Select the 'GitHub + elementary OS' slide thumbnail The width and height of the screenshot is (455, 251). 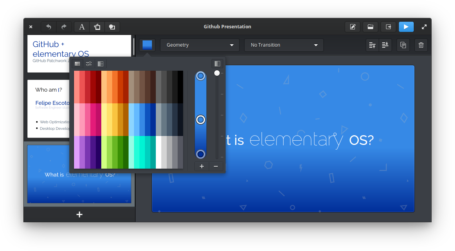pyautogui.click(x=79, y=54)
